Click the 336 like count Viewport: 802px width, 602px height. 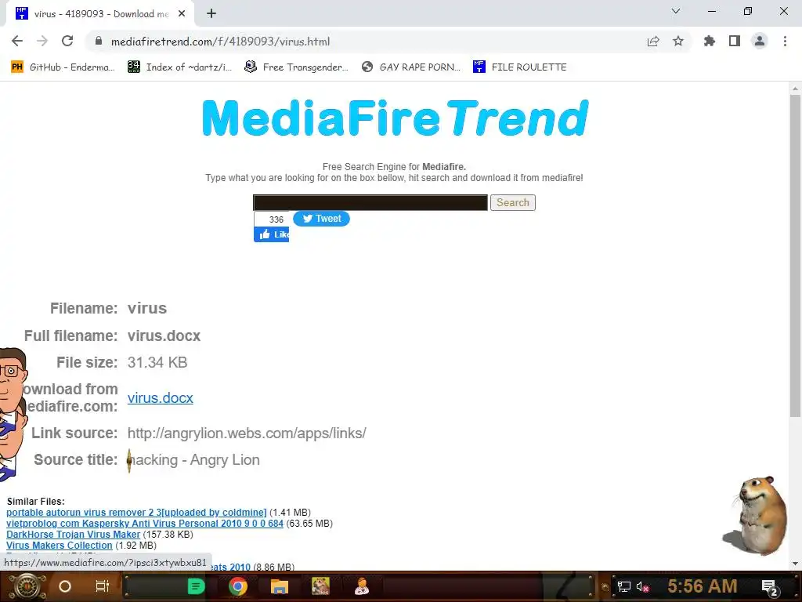(x=276, y=219)
